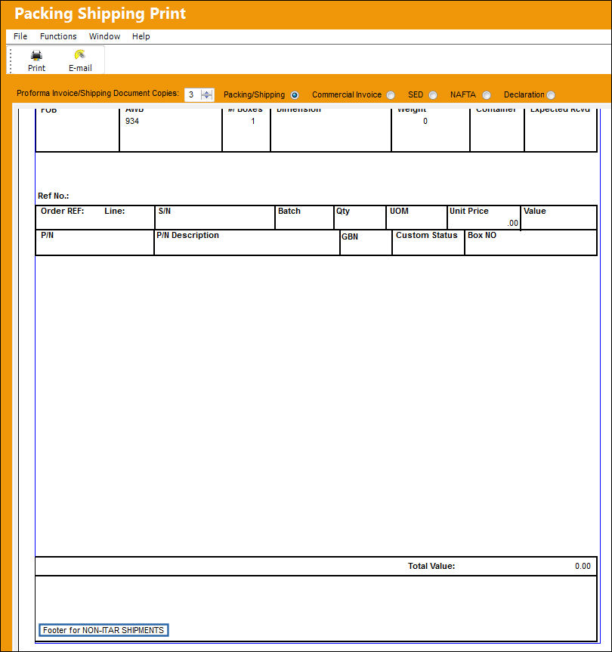The image size is (612, 652).
Task: Click the document copies number field
Action: pos(193,94)
